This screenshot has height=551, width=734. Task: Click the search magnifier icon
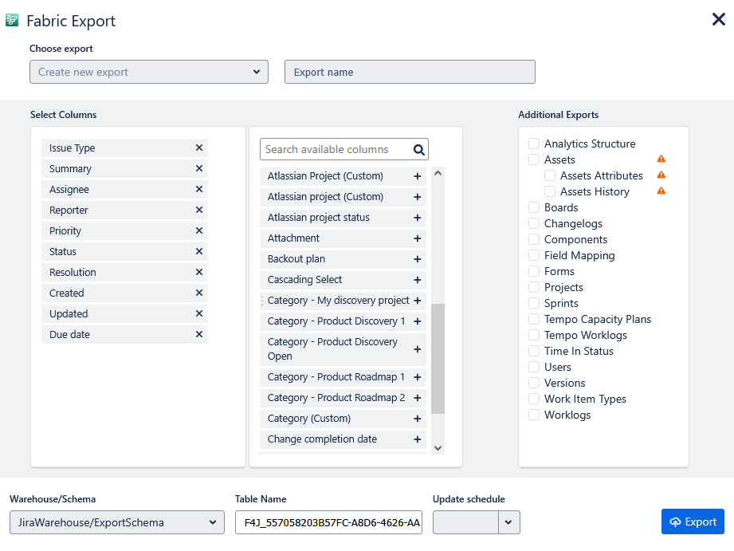tap(419, 149)
